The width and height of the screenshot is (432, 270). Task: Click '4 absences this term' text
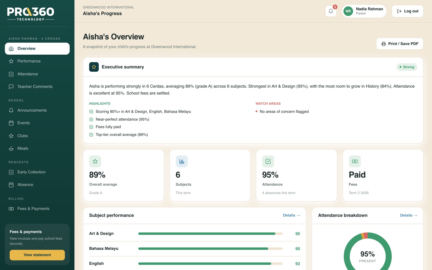[279, 193]
